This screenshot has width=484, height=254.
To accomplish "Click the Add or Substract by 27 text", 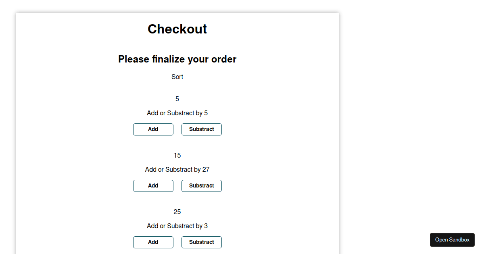I will [x=177, y=169].
